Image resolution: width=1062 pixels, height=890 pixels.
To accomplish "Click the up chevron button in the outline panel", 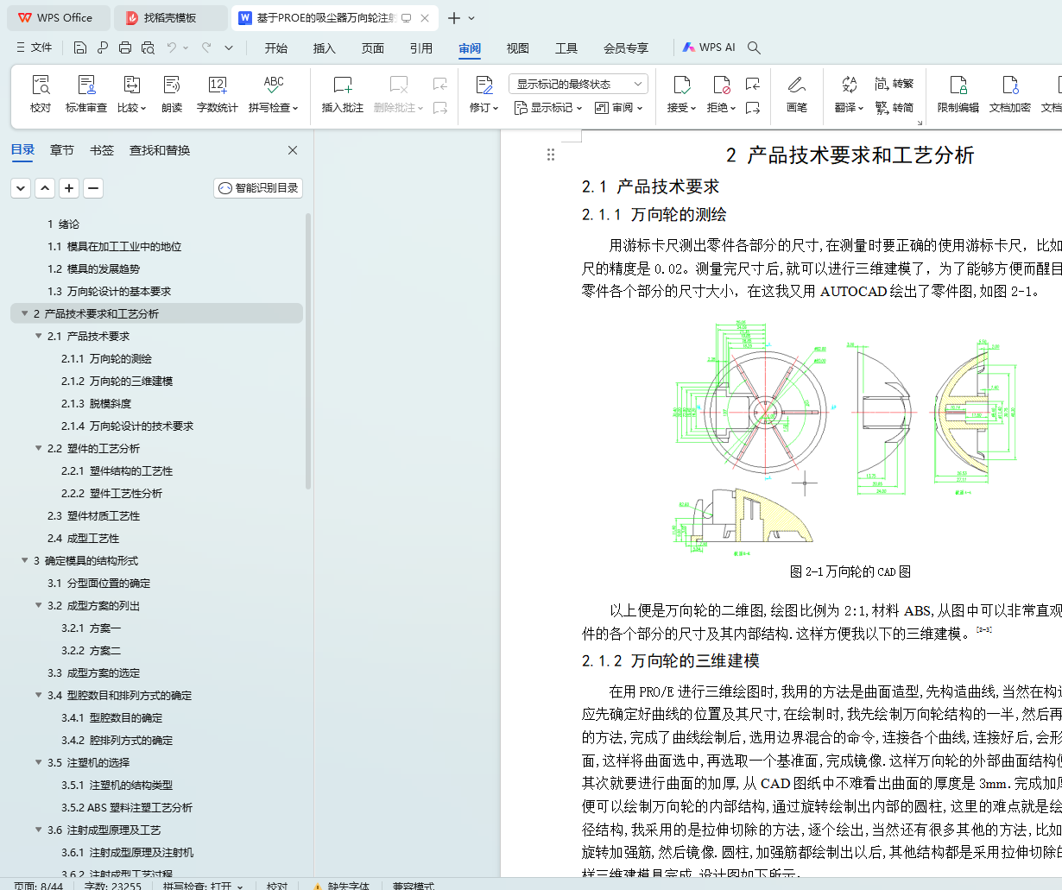I will pos(45,187).
